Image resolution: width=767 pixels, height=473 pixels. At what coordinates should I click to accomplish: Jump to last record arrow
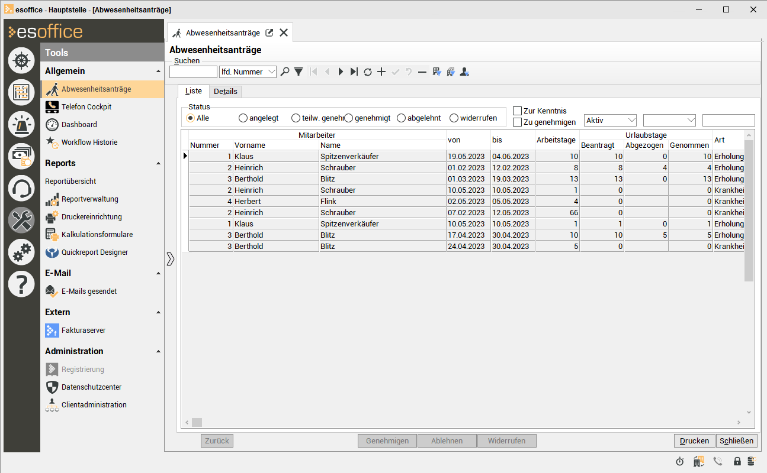coord(354,72)
